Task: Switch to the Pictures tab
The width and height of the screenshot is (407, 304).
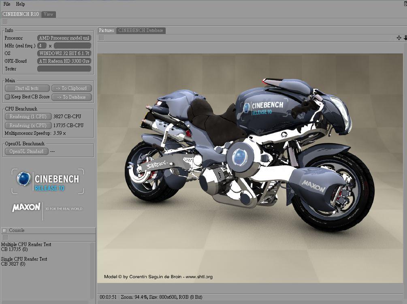Action: point(107,30)
